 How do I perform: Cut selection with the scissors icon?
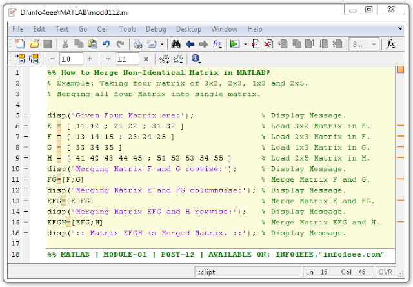click(65, 44)
